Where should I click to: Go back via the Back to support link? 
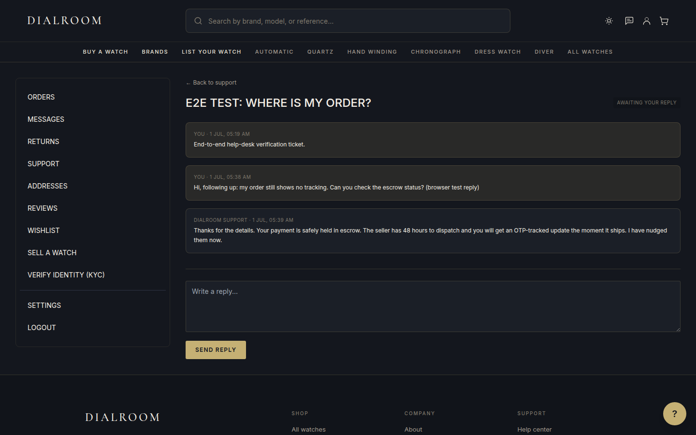pos(211,83)
